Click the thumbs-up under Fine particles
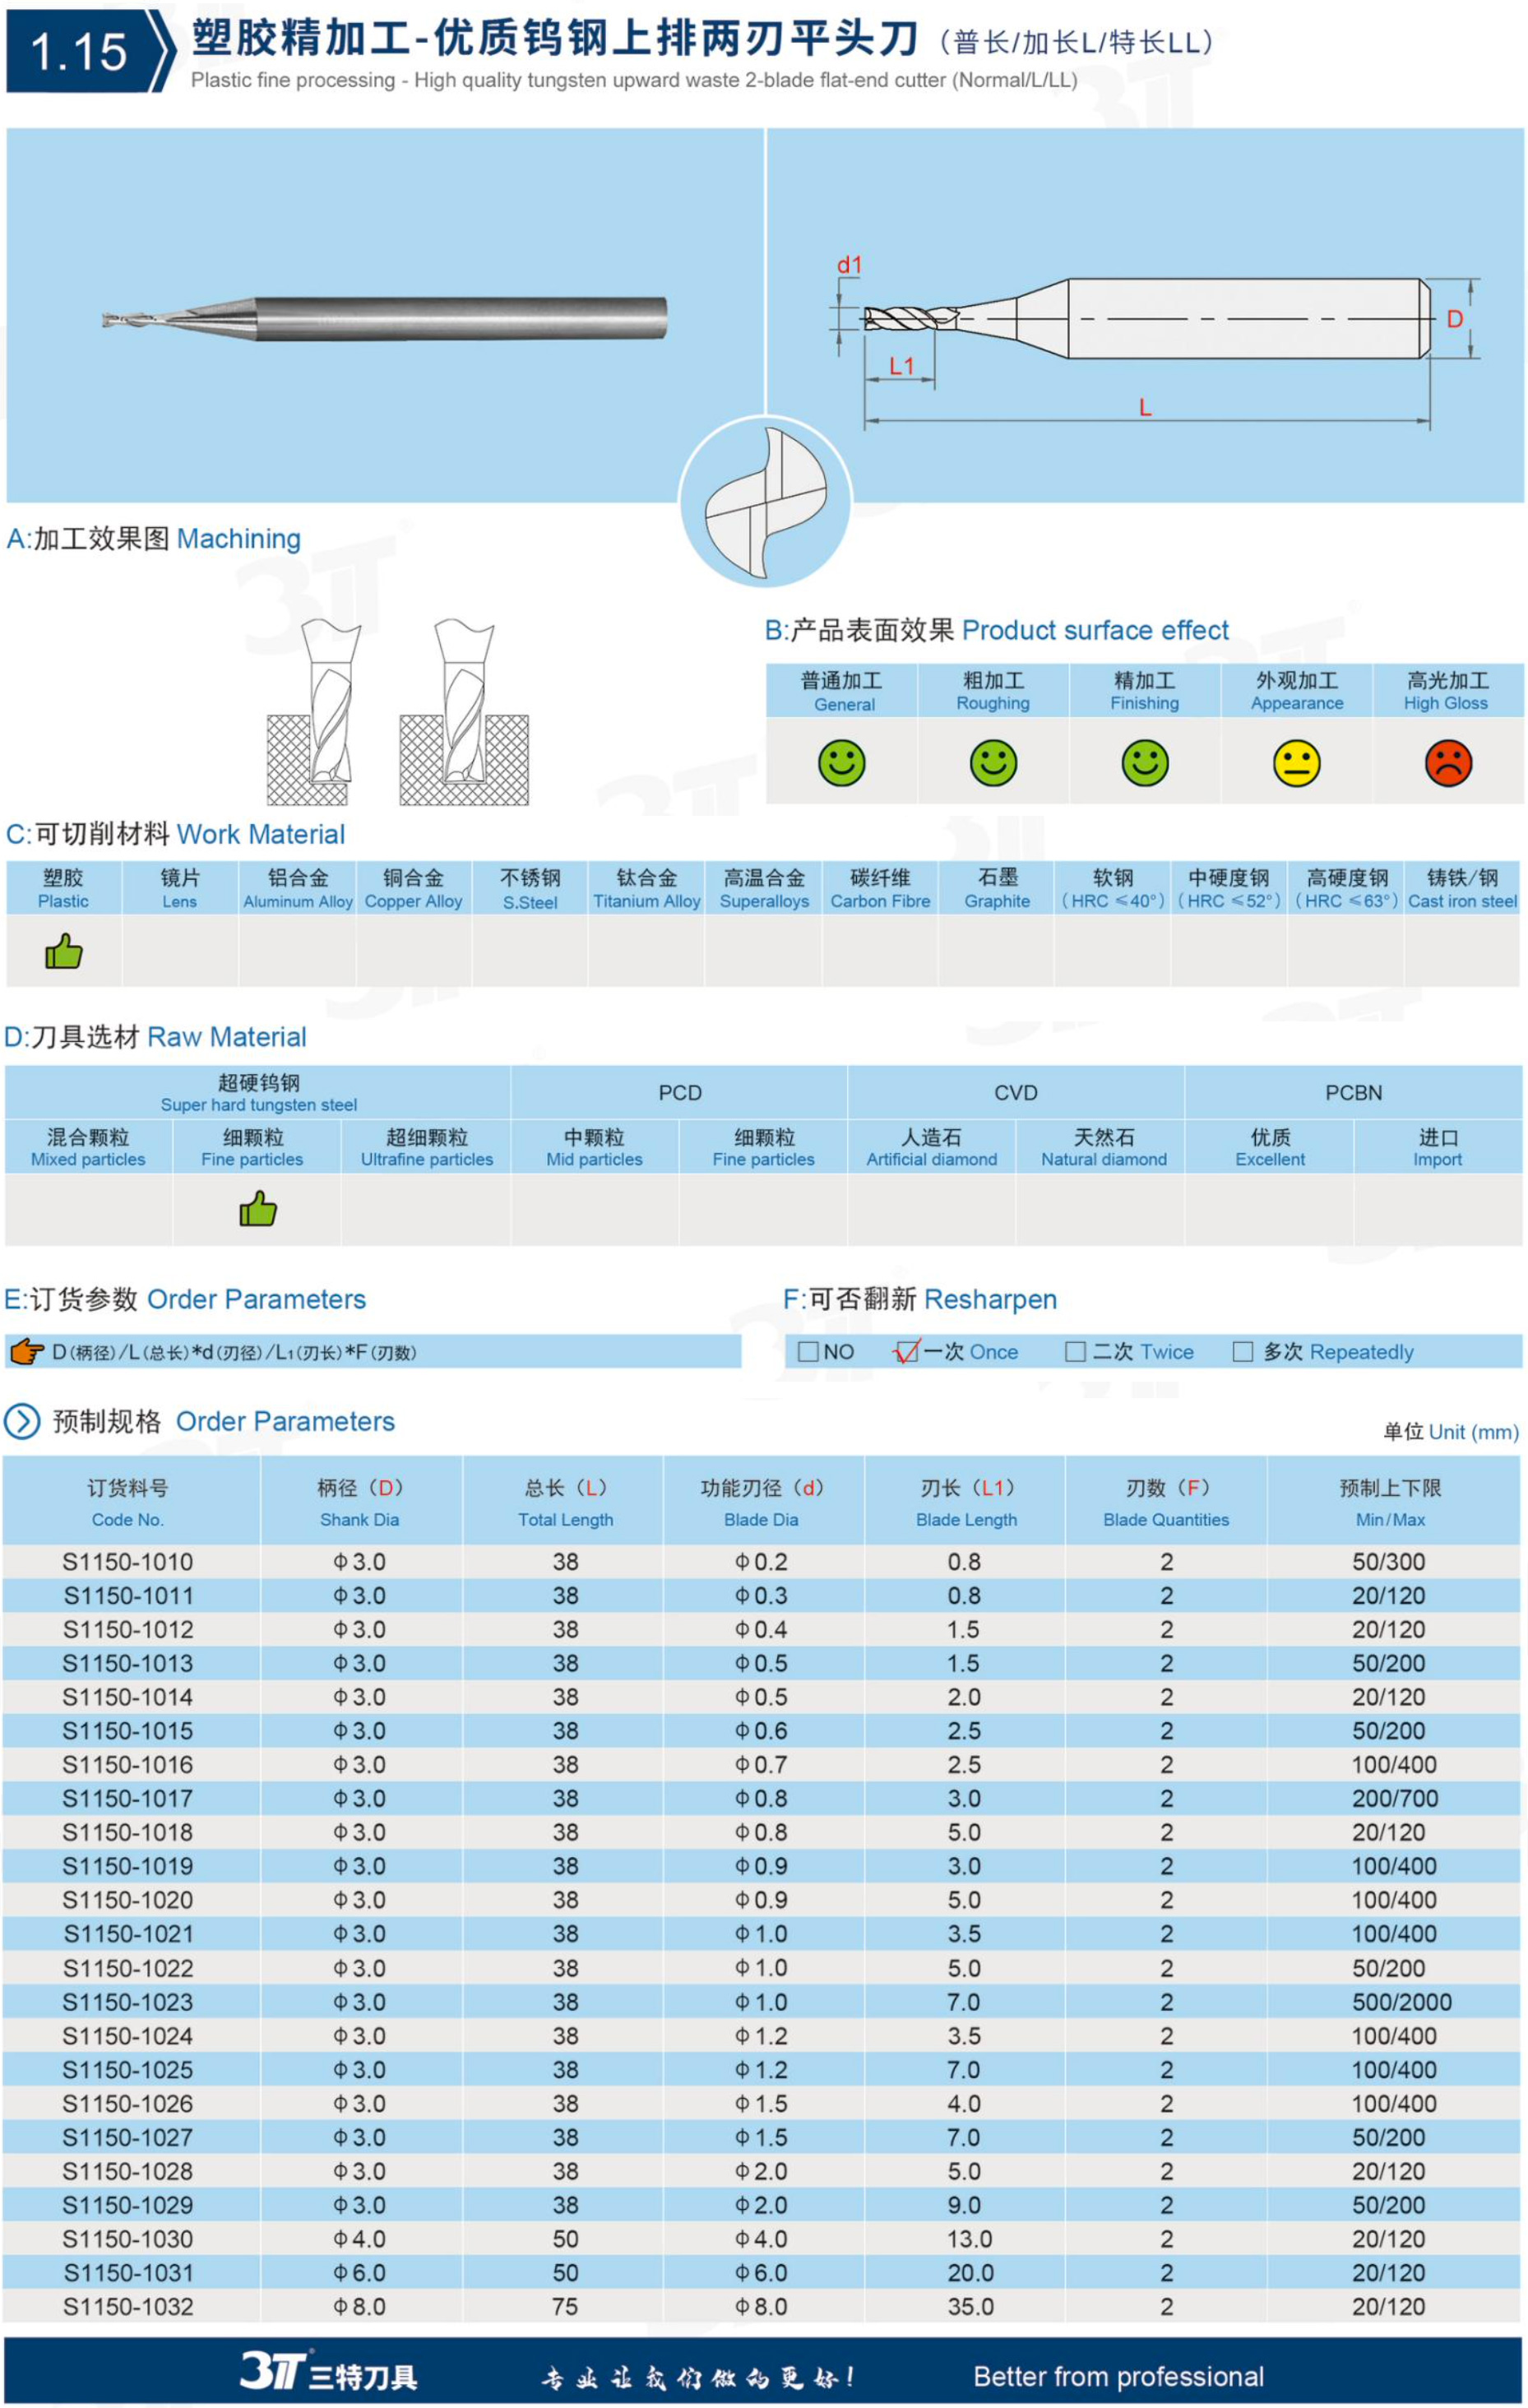This screenshot has height=2408, width=1528. 258,1210
